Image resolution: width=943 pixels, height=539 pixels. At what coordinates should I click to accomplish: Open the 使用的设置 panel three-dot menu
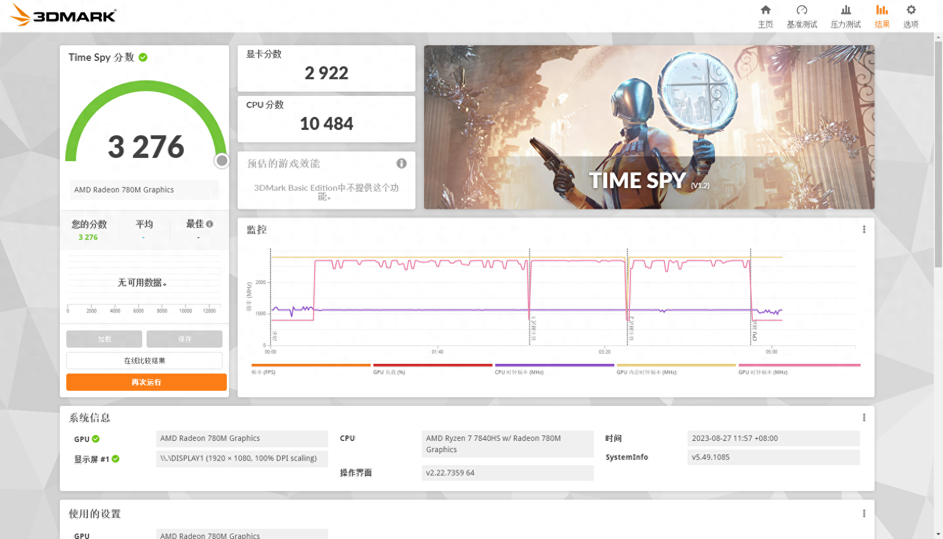coord(864,513)
